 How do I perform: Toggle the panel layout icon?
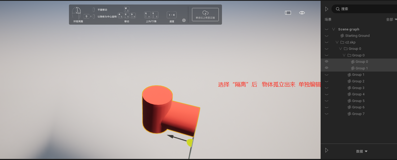288,13
